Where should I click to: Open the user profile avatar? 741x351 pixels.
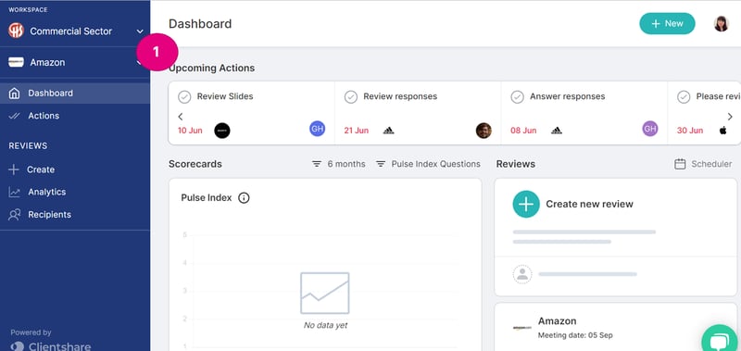722,24
